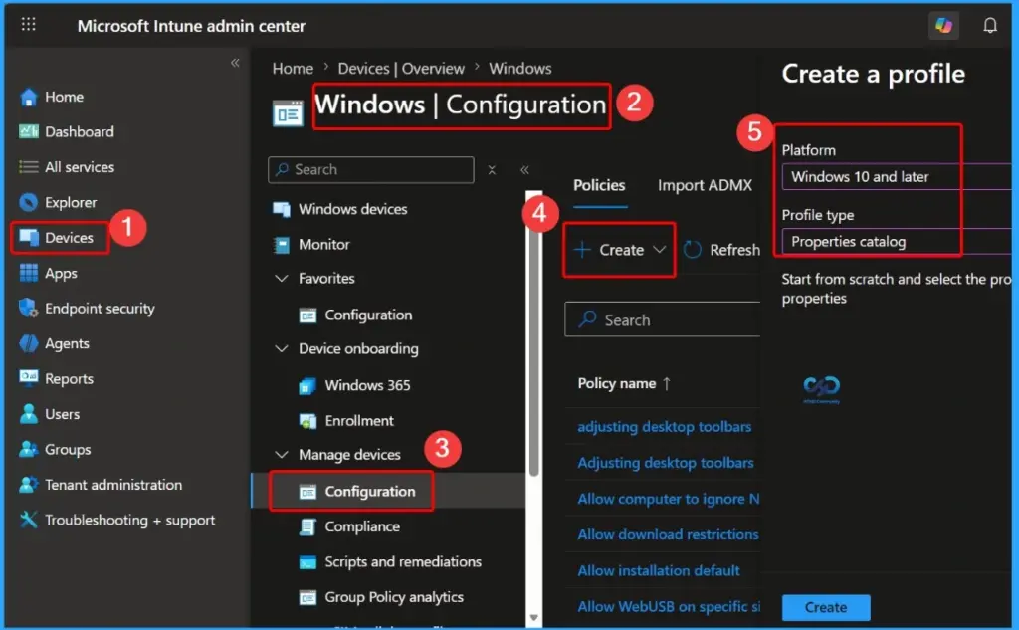Open Groups in the sidebar

click(x=56, y=449)
